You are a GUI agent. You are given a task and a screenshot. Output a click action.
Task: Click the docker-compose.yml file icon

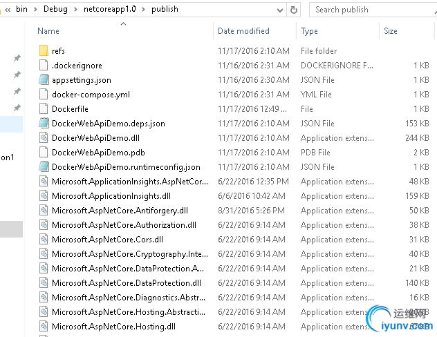(x=44, y=94)
